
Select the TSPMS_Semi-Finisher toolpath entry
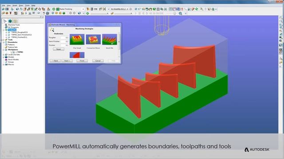(21, 35)
